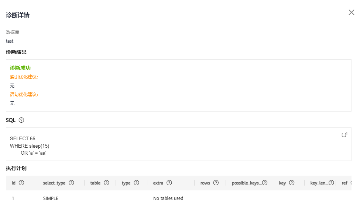Click the SQL text SELECT 66 line

pyautogui.click(x=23, y=138)
